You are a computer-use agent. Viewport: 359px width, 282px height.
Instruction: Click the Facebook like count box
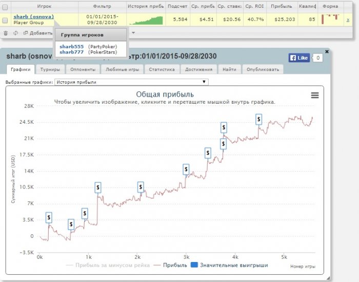click(x=318, y=58)
